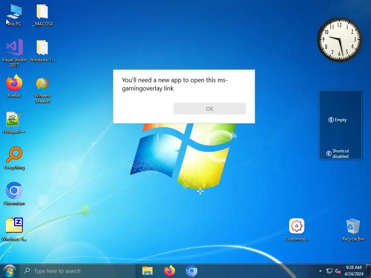Viewport: 371px width, 278px height.
Task: Open the taskbar clock showing 9:28 AM
Action: (354, 271)
